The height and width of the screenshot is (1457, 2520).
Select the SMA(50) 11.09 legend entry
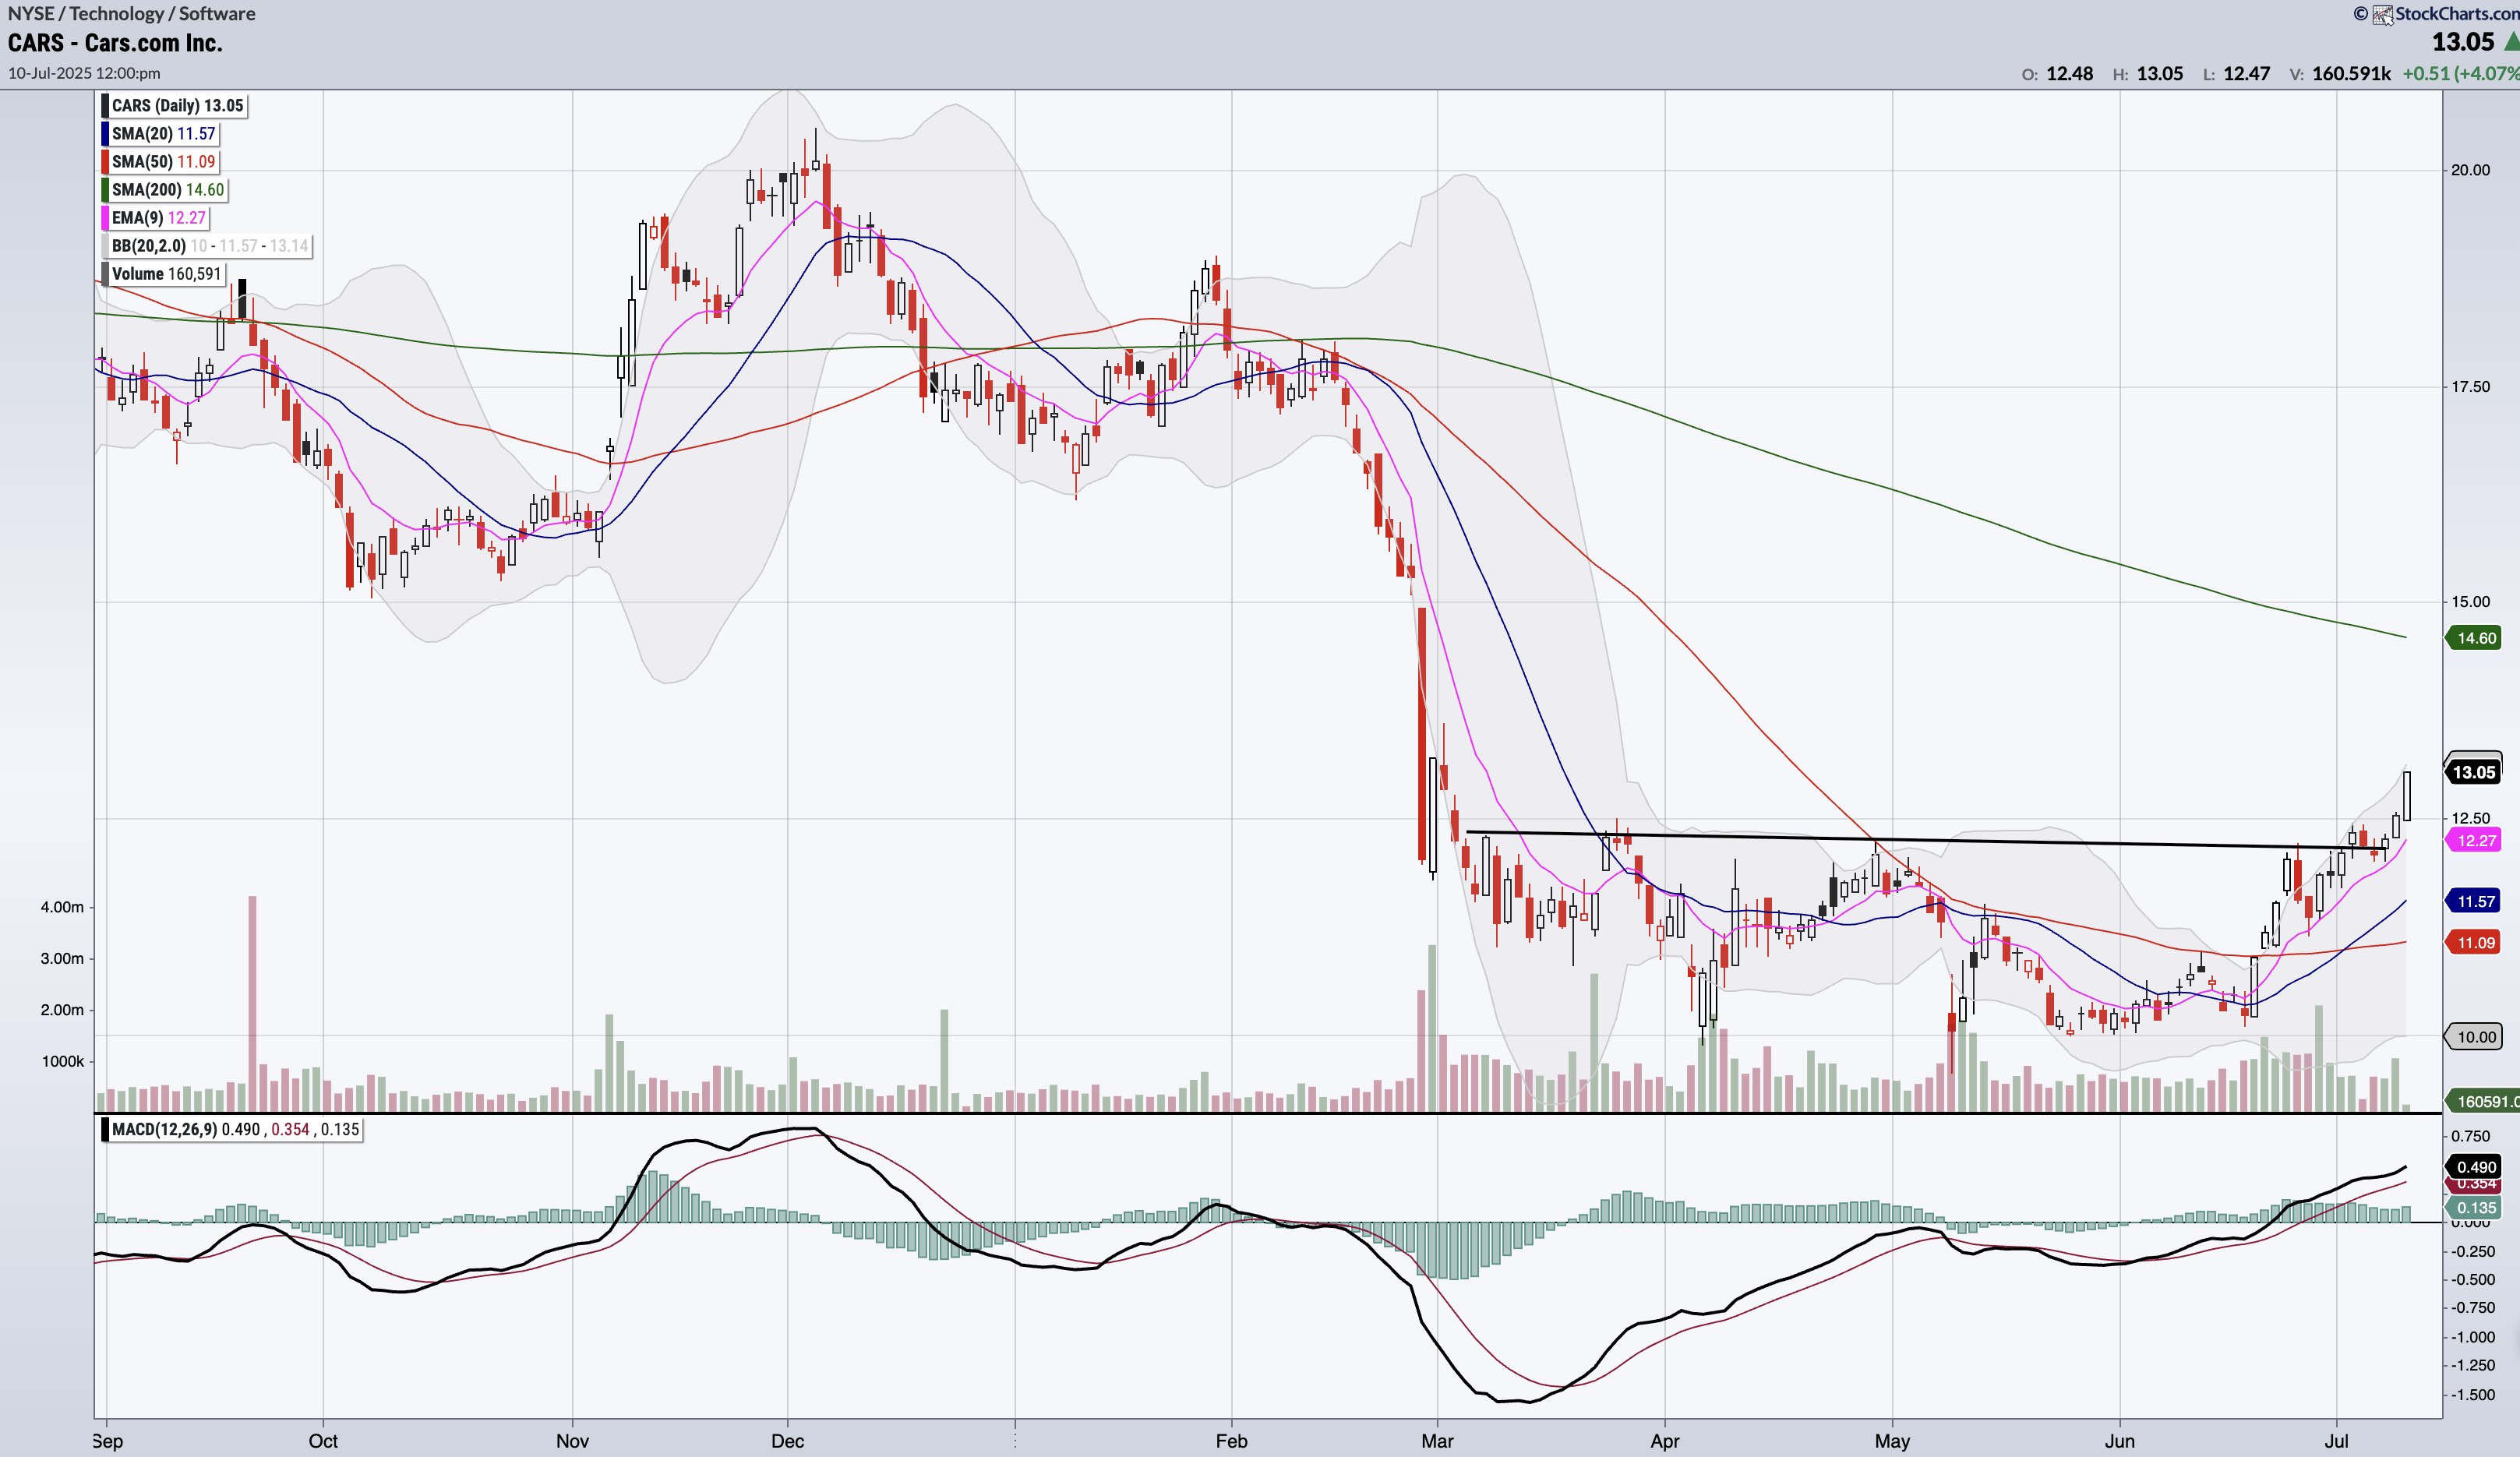[159, 161]
